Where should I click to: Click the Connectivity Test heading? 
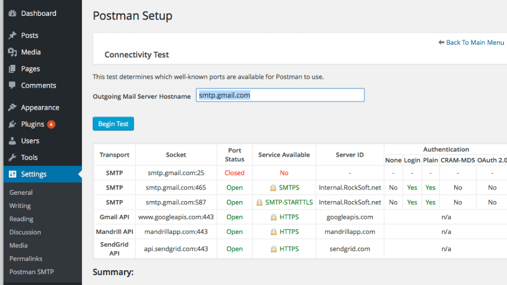[136, 54]
